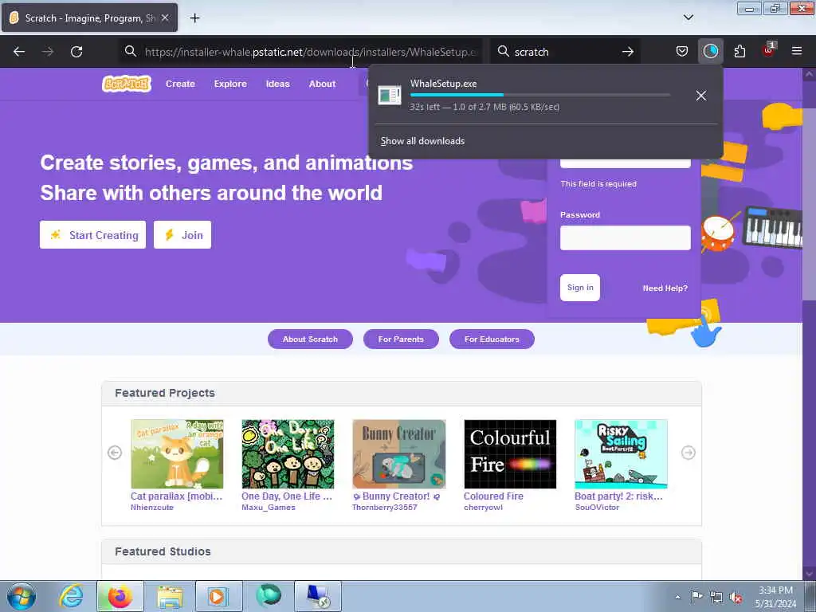816x612 pixels.
Task: Open the One Day, One Life thumbnail
Action: 288,454
